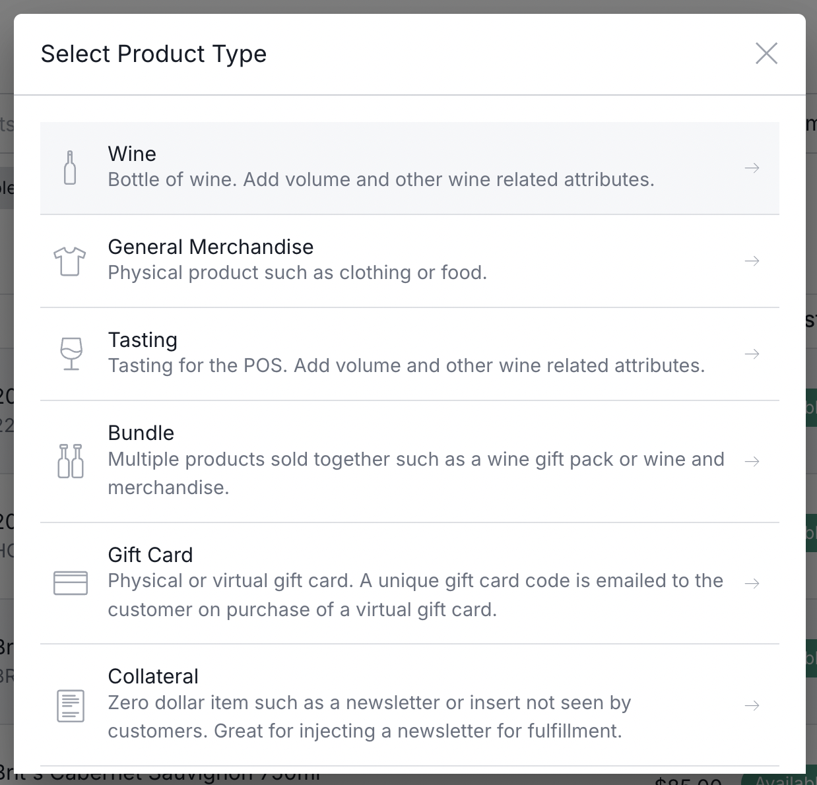The image size is (817, 785).
Task: Click the arrow beside Gift Card
Action: (x=752, y=582)
